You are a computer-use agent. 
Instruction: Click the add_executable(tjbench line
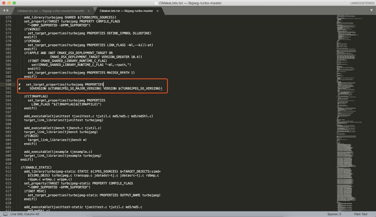point(63,128)
